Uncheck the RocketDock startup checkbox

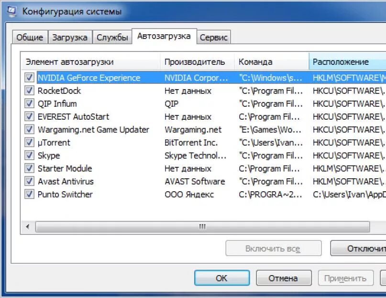click(29, 91)
